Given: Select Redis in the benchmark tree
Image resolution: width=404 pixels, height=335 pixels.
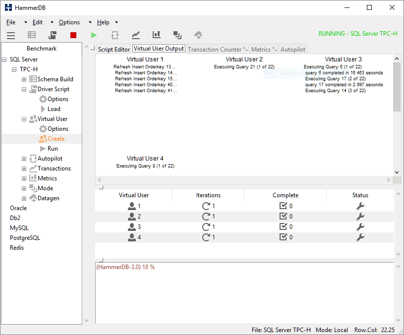Looking at the screenshot, I should tap(17, 248).
